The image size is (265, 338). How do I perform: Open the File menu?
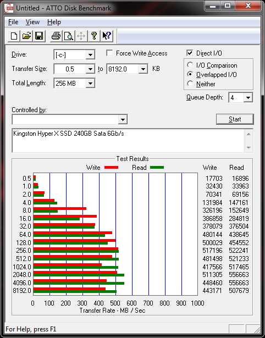13,22
